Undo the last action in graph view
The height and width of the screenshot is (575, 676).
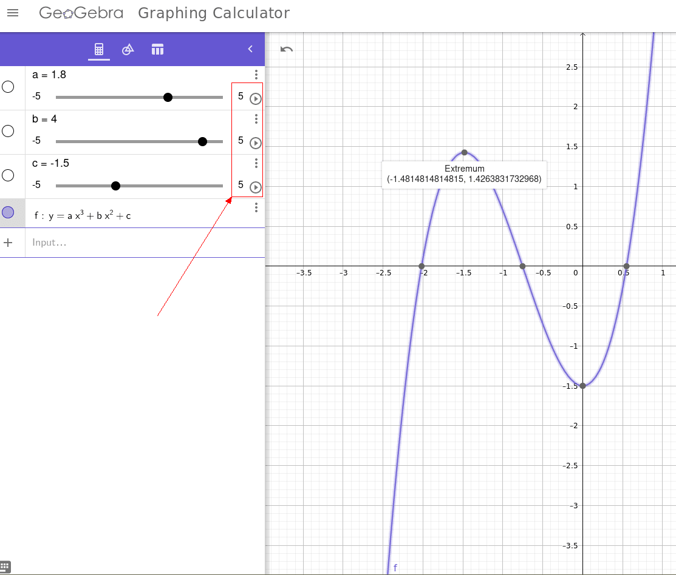(x=287, y=50)
